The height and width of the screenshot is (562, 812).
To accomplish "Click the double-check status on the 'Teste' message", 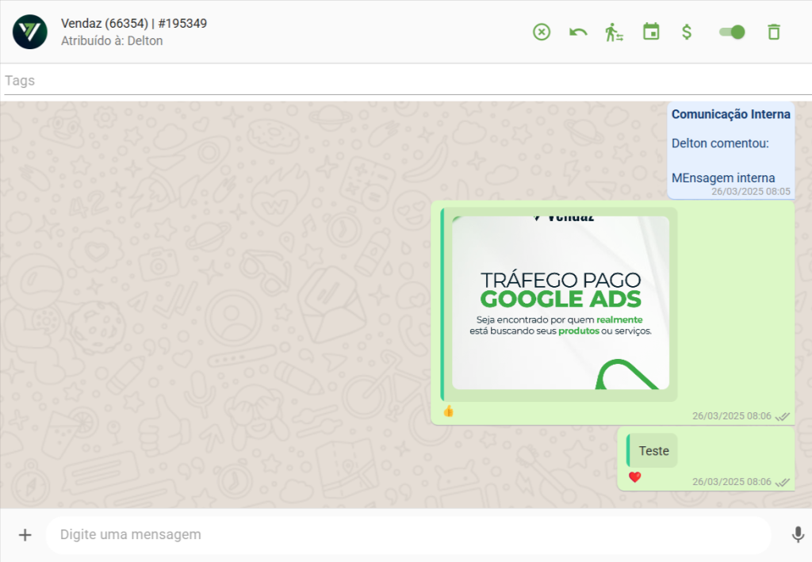I will [x=783, y=482].
